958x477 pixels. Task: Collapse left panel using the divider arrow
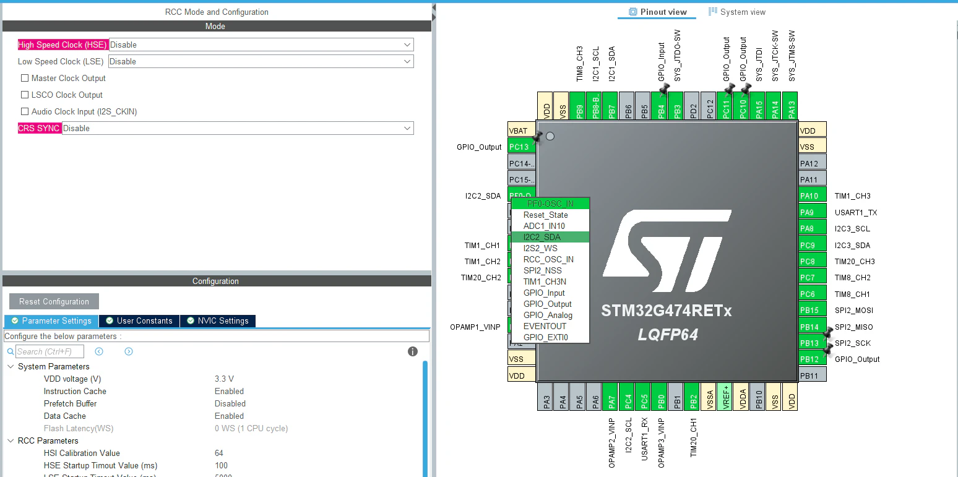(434, 7)
